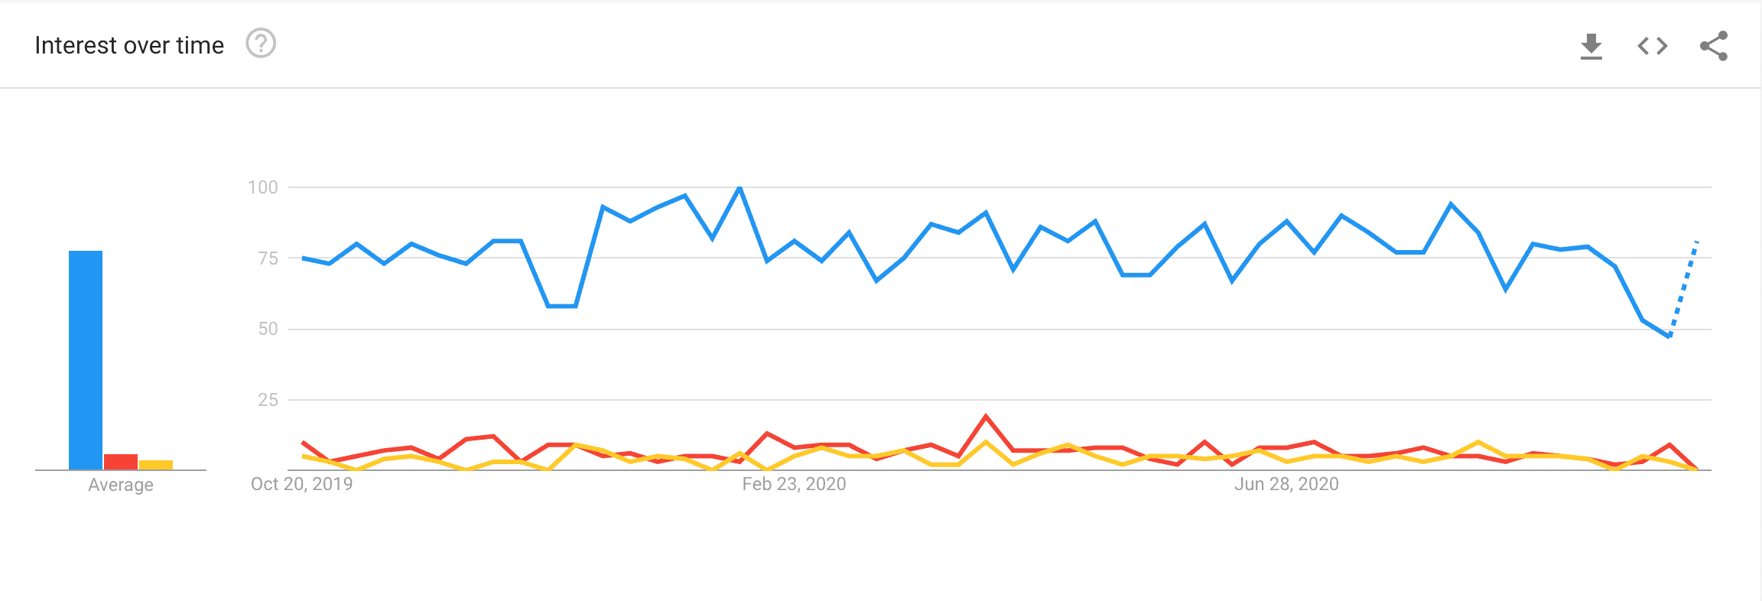Share the Interest over time chart
Viewport: 1762px width, 601px height.
click(1714, 46)
